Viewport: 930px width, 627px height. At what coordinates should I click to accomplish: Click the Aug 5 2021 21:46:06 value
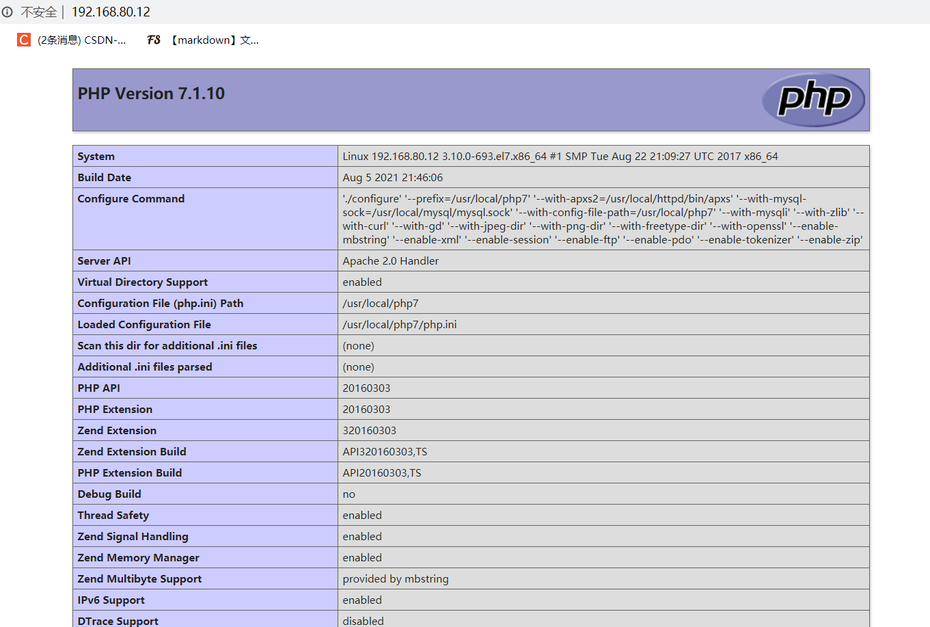click(x=393, y=177)
